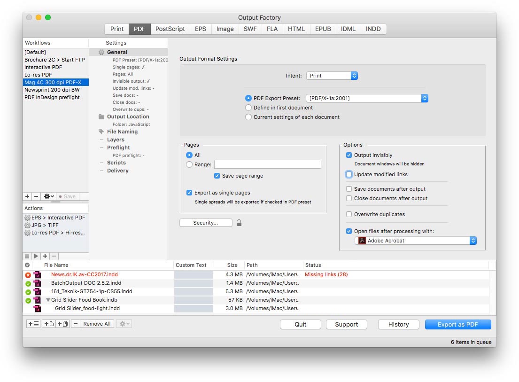
Task: Click the security padlock icon
Action: click(239, 223)
